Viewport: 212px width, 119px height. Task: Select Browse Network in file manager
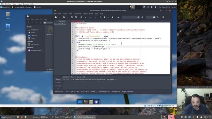(x=37, y=51)
